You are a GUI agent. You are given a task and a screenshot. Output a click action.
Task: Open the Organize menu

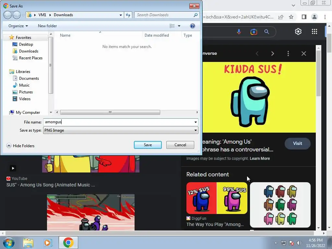18,26
